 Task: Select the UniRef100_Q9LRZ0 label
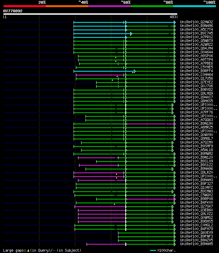coord(196,173)
